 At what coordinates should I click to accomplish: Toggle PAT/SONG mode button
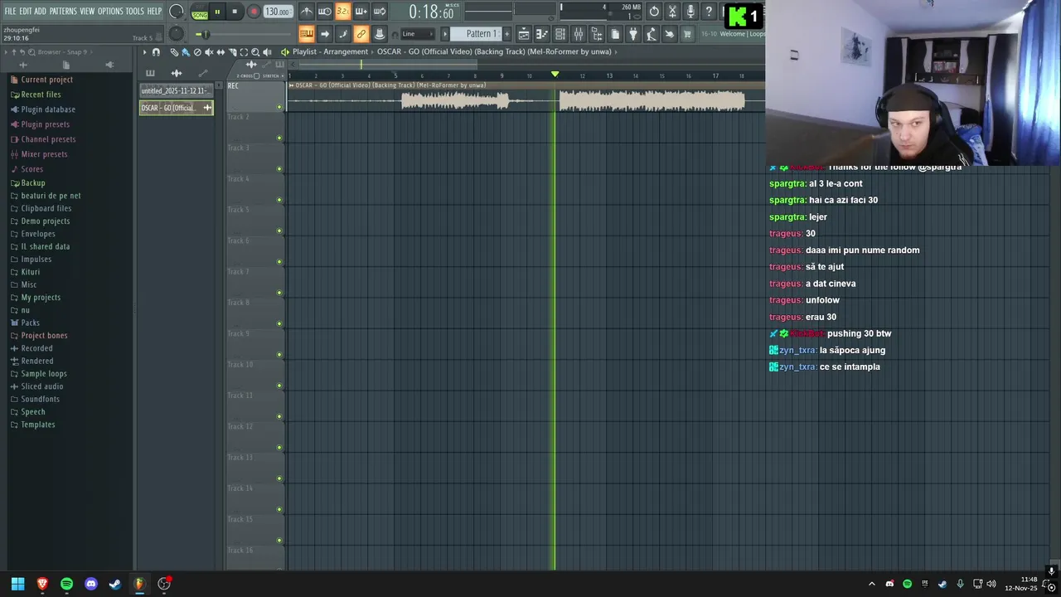click(x=200, y=12)
